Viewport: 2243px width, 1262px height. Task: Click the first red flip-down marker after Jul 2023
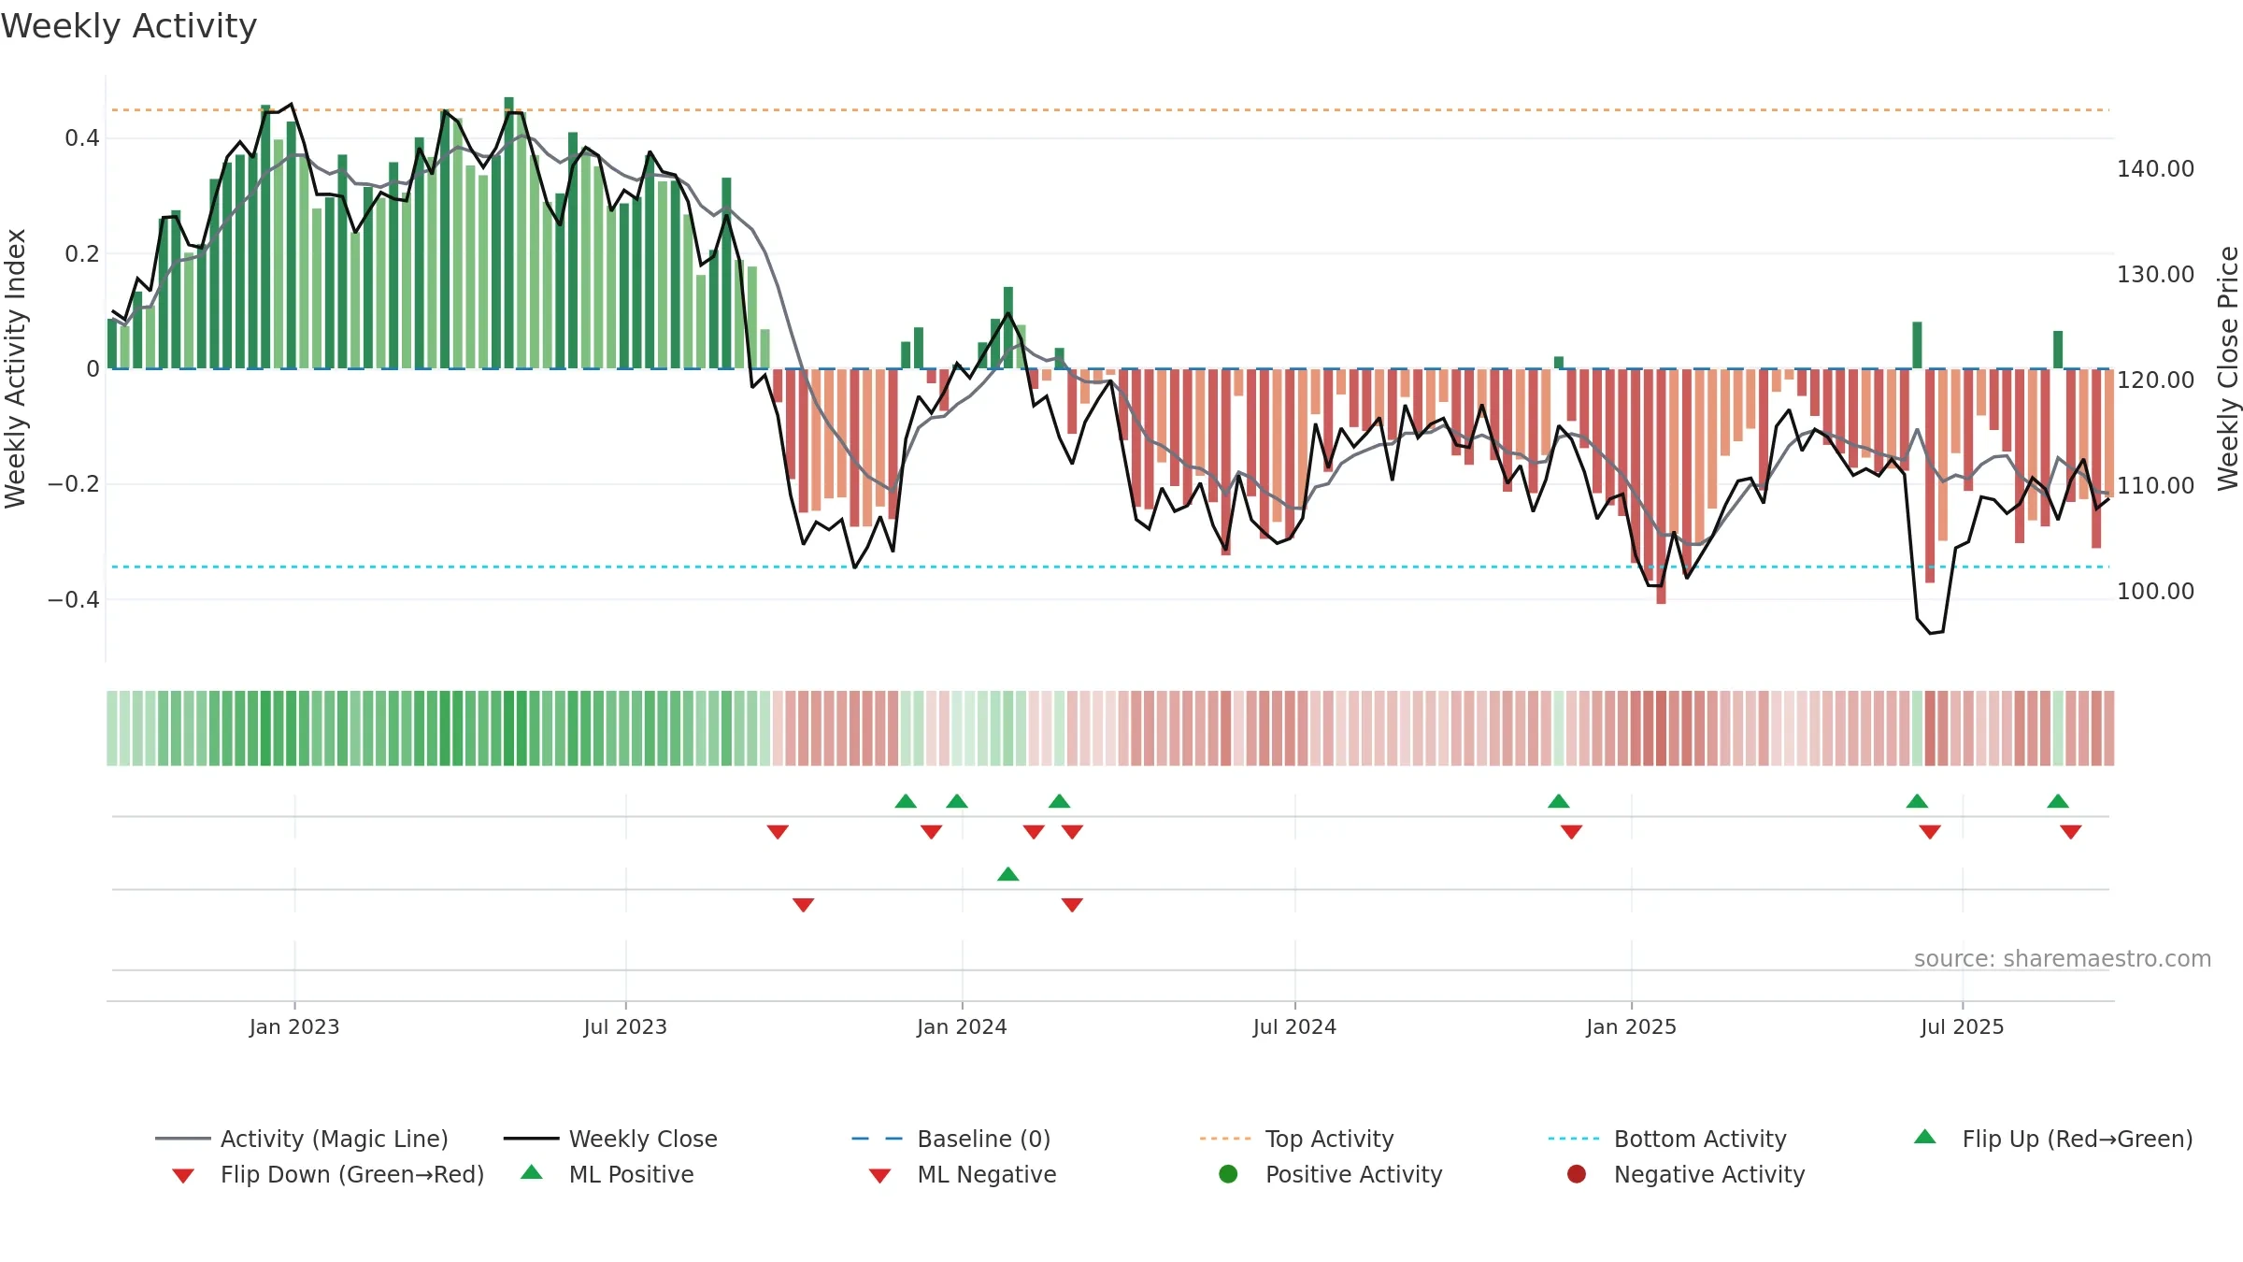click(x=778, y=832)
